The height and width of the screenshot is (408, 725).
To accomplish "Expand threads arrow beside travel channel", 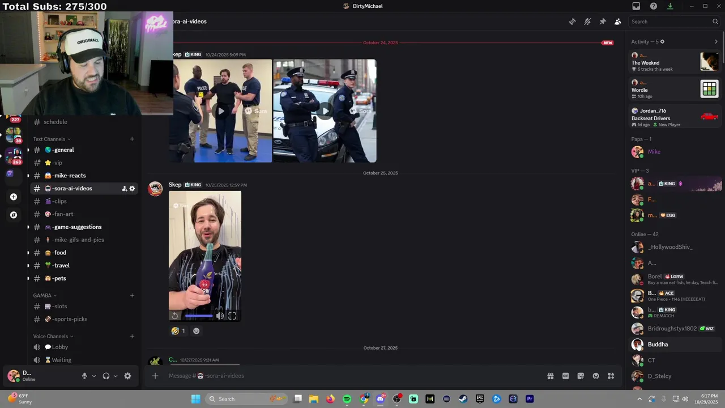I will [x=28, y=266].
